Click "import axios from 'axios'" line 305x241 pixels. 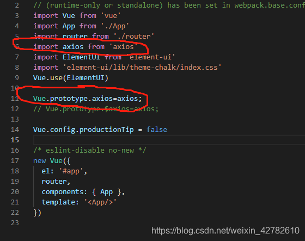click(86, 47)
